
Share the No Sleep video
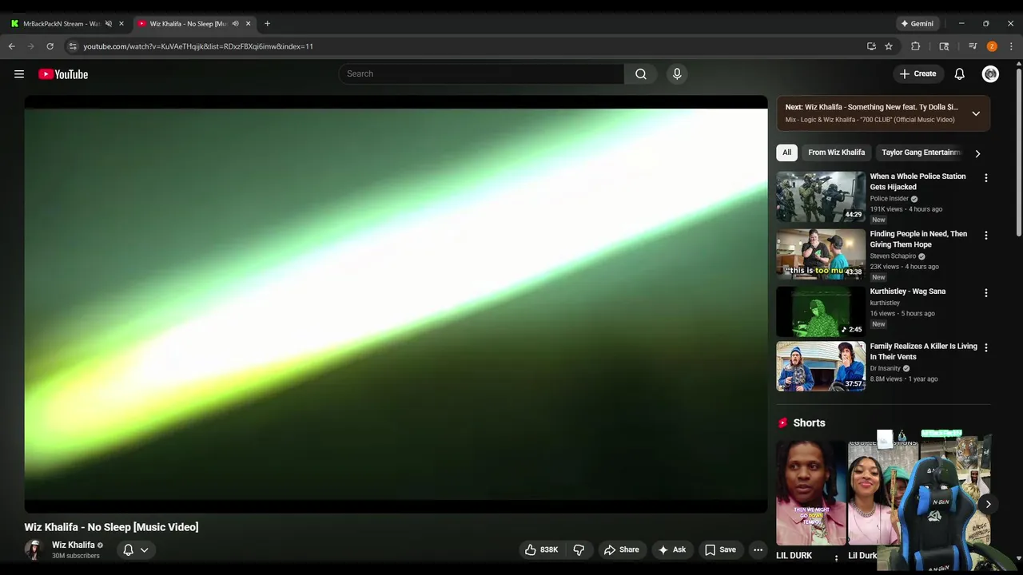(621, 549)
